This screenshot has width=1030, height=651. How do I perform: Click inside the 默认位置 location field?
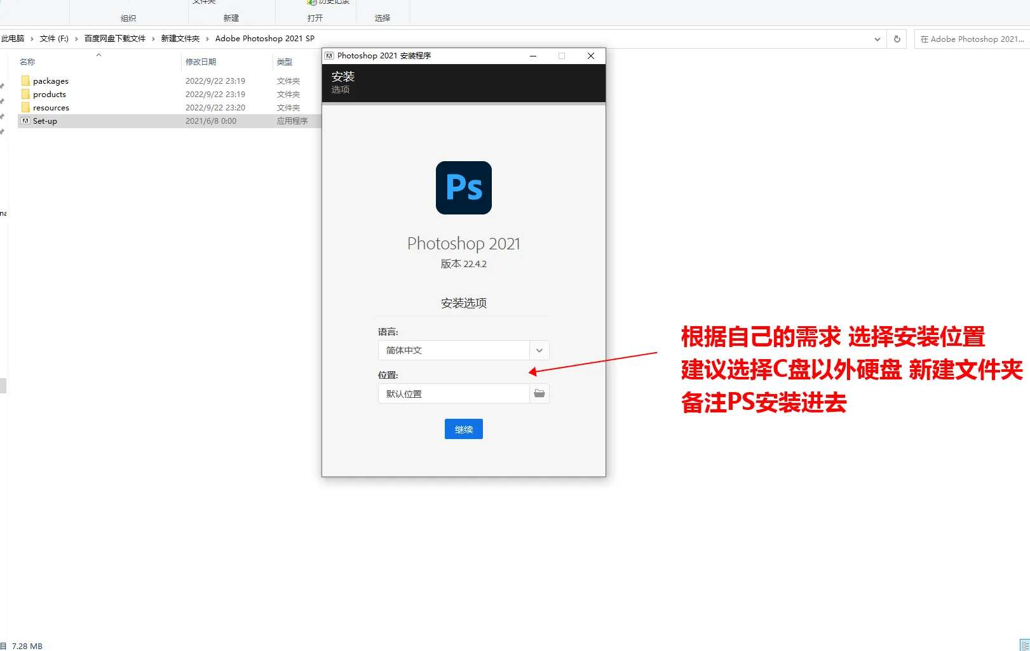[x=453, y=393]
